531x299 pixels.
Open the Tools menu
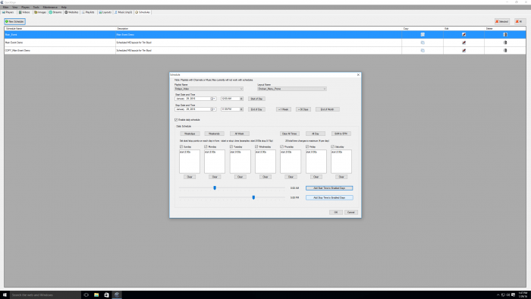(x=36, y=7)
